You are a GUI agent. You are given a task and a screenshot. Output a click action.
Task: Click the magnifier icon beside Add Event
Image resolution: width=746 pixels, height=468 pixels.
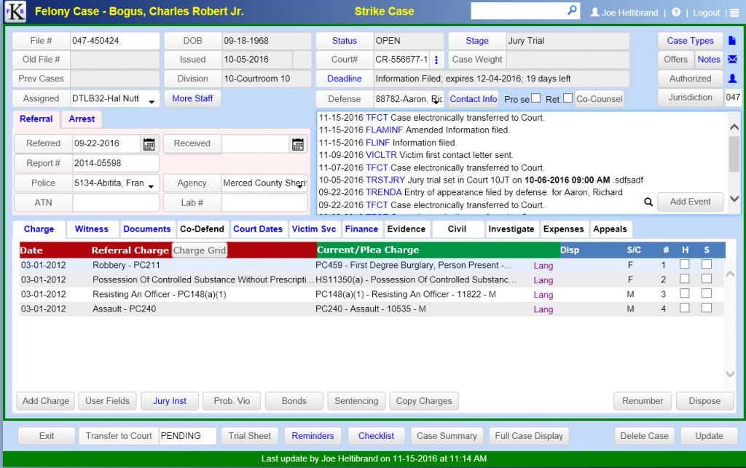pyautogui.click(x=648, y=202)
